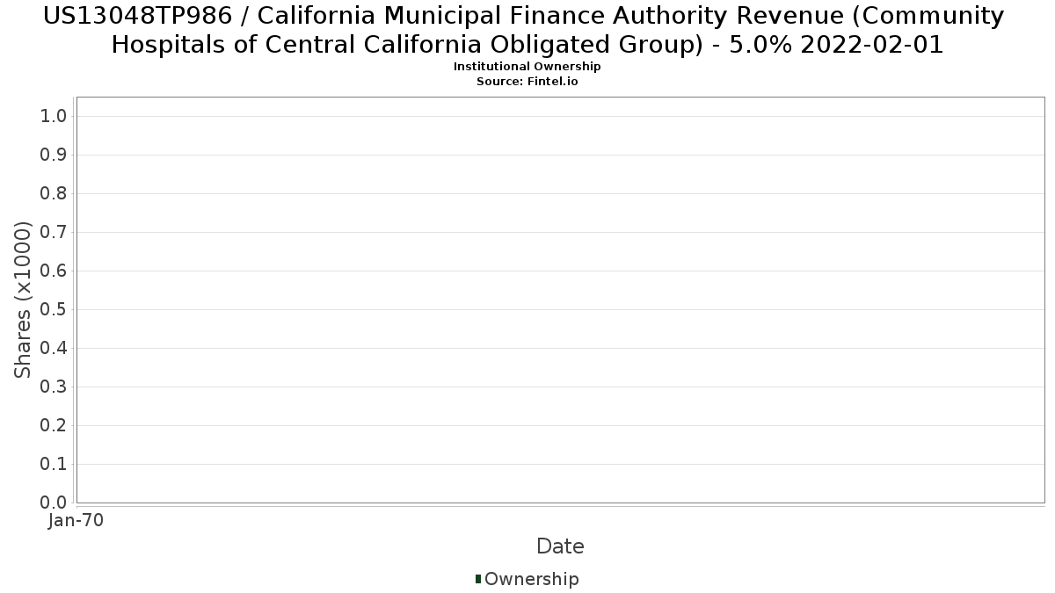Image resolution: width=1055 pixels, height=593 pixels.
Task: Click the 0.7 y-axis tick label
Action: 54,233
